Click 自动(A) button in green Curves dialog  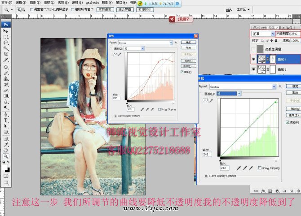click(x=295, y=109)
